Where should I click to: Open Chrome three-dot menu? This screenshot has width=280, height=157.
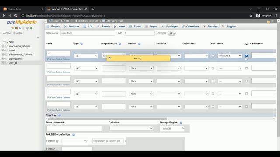[x=276, y=16]
